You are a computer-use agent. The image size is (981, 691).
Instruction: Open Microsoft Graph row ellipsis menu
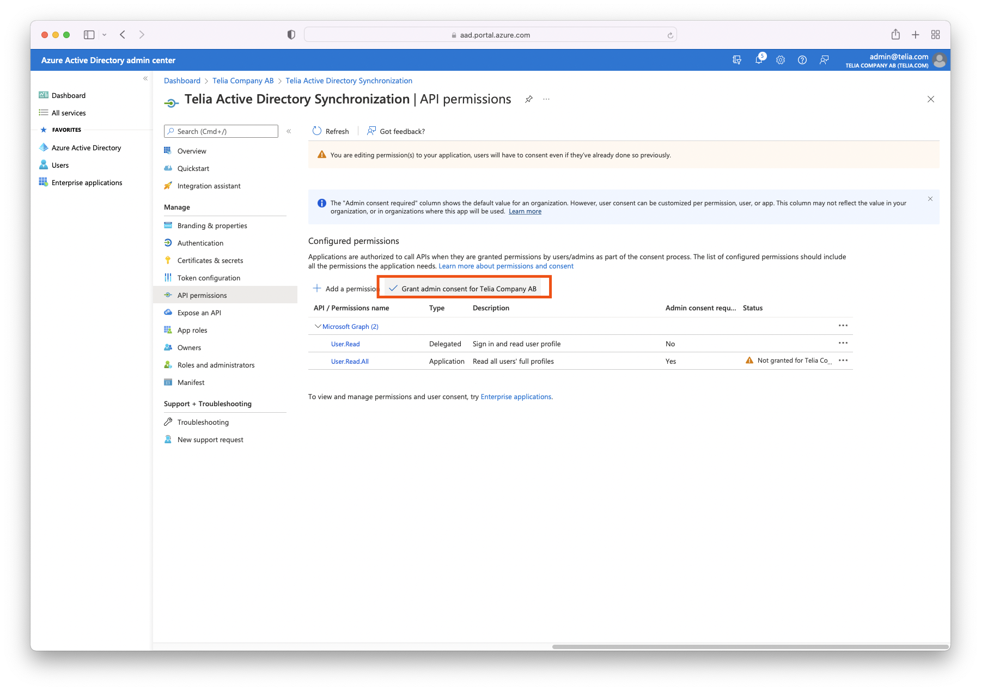click(843, 326)
